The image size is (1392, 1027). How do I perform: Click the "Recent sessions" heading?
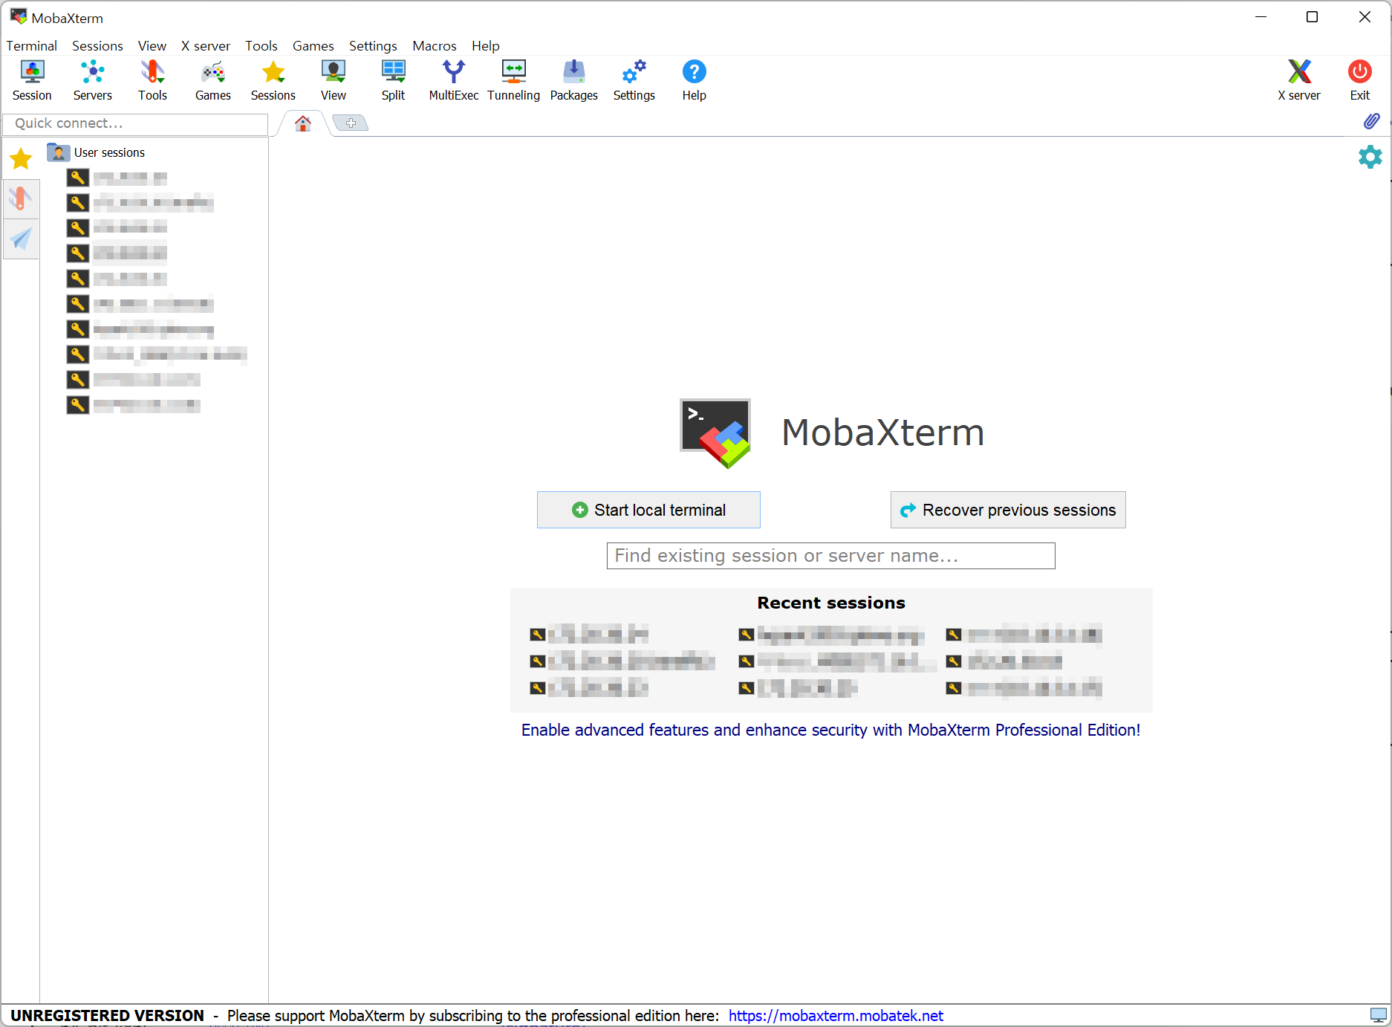(831, 603)
